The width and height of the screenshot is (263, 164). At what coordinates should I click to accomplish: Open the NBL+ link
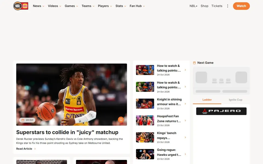tap(193, 6)
